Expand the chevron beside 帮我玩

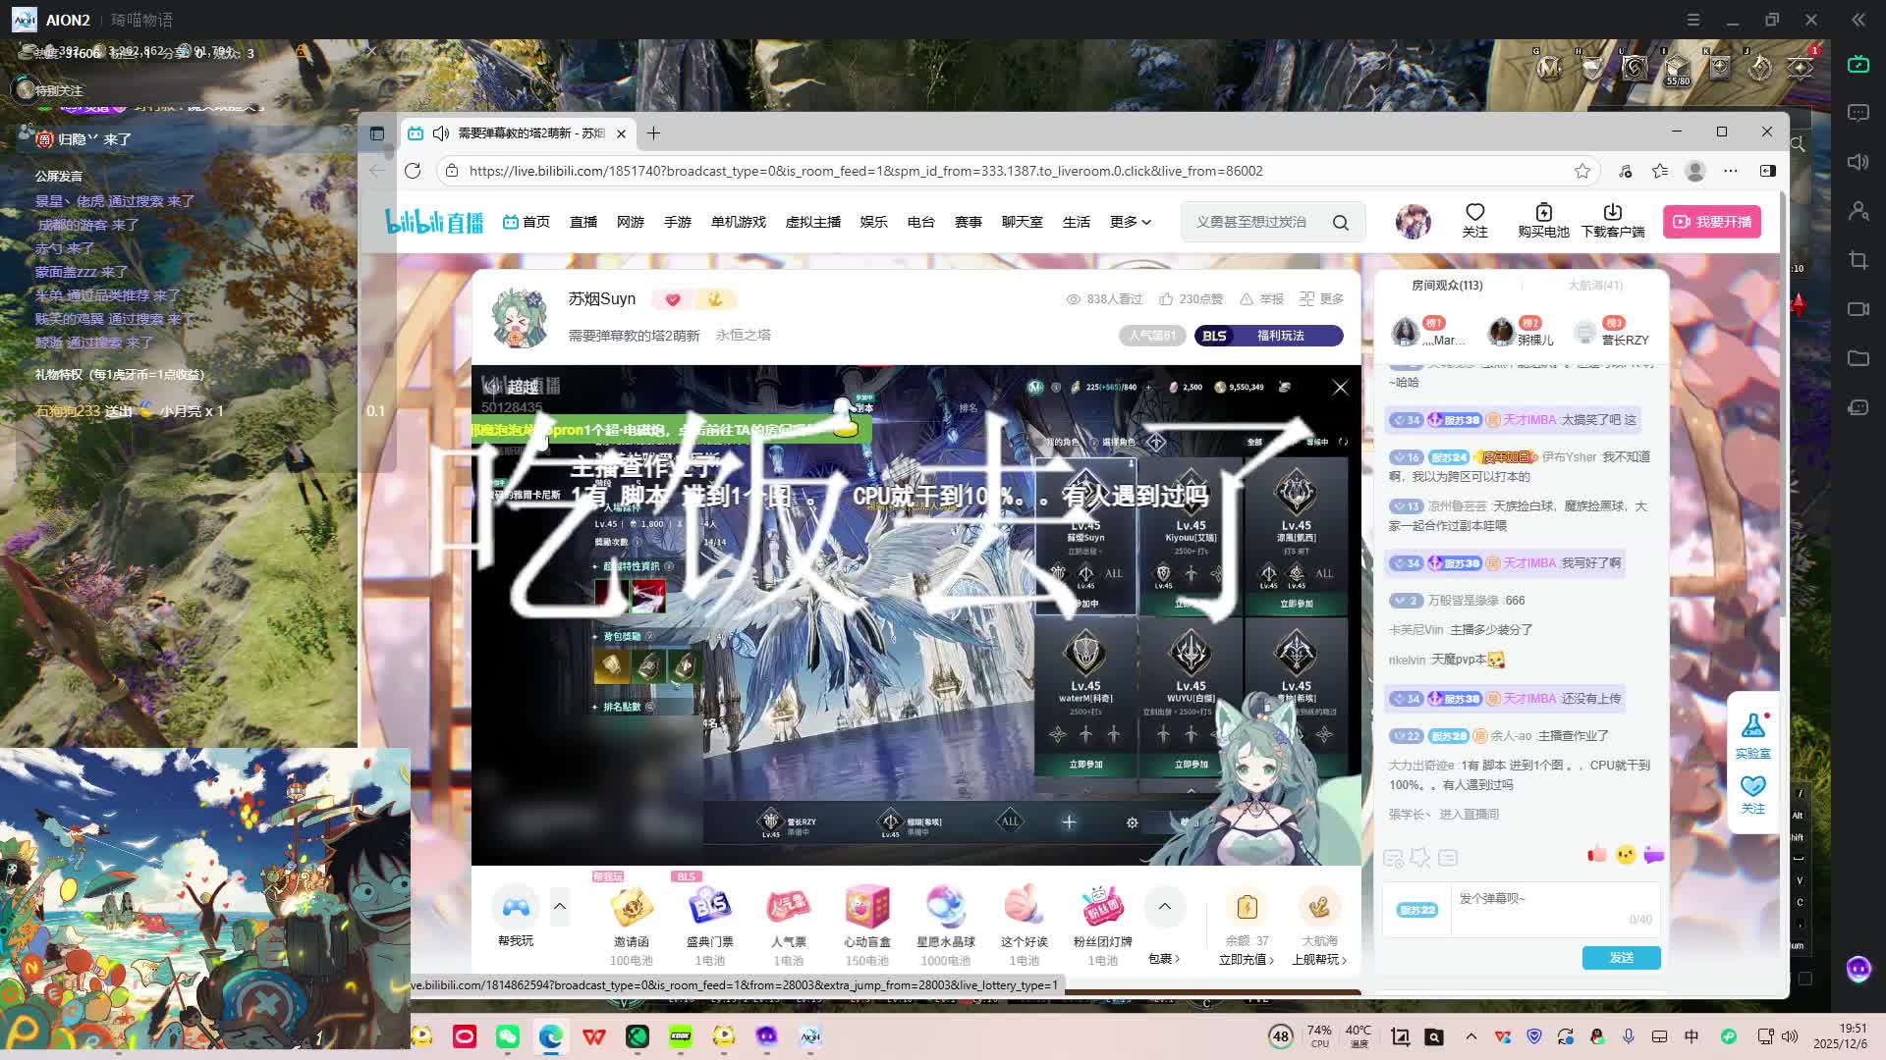(x=559, y=907)
